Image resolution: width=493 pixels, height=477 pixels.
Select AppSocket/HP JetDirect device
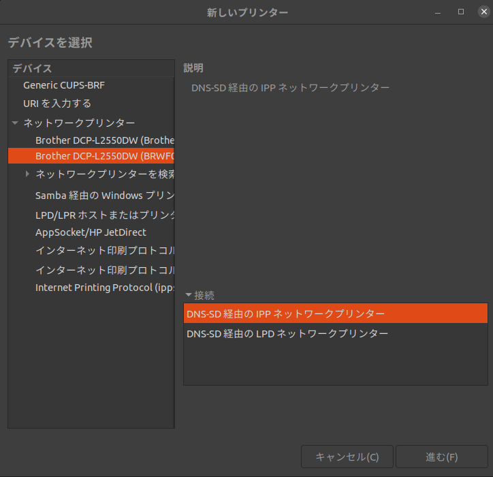(x=91, y=232)
